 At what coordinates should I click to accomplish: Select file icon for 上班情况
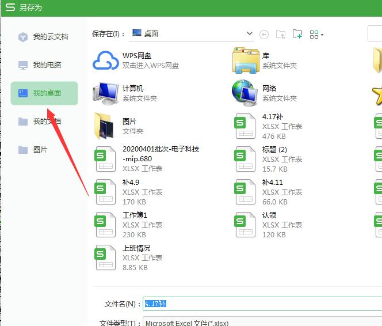pos(105,257)
